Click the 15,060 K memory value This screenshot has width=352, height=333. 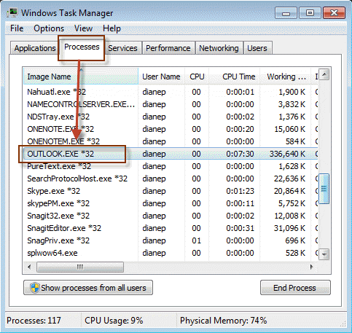click(x=289, y=129)
